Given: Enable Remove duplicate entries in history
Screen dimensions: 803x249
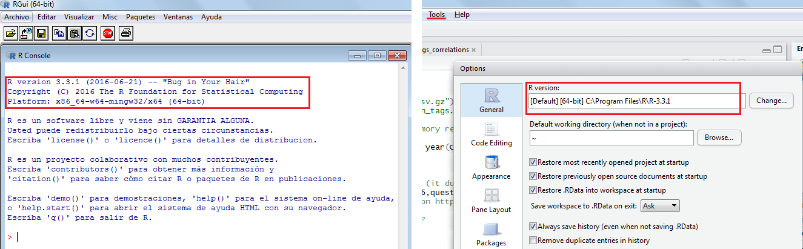Looking at the screenshot, I should pyautogui.click(x=533, y=241).
